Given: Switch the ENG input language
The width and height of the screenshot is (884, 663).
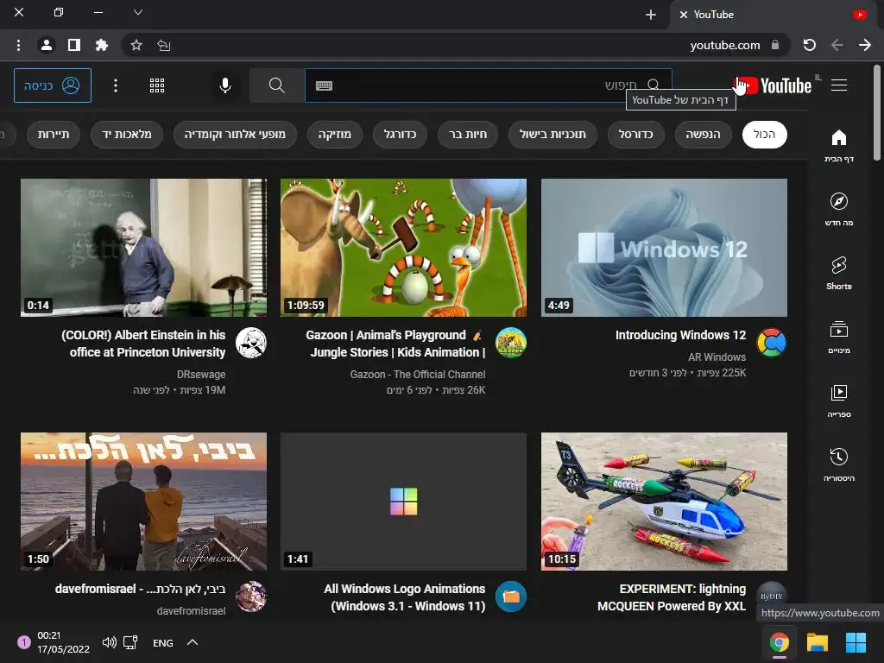Looking at the screenshot, I should click(x=163, y=642).
